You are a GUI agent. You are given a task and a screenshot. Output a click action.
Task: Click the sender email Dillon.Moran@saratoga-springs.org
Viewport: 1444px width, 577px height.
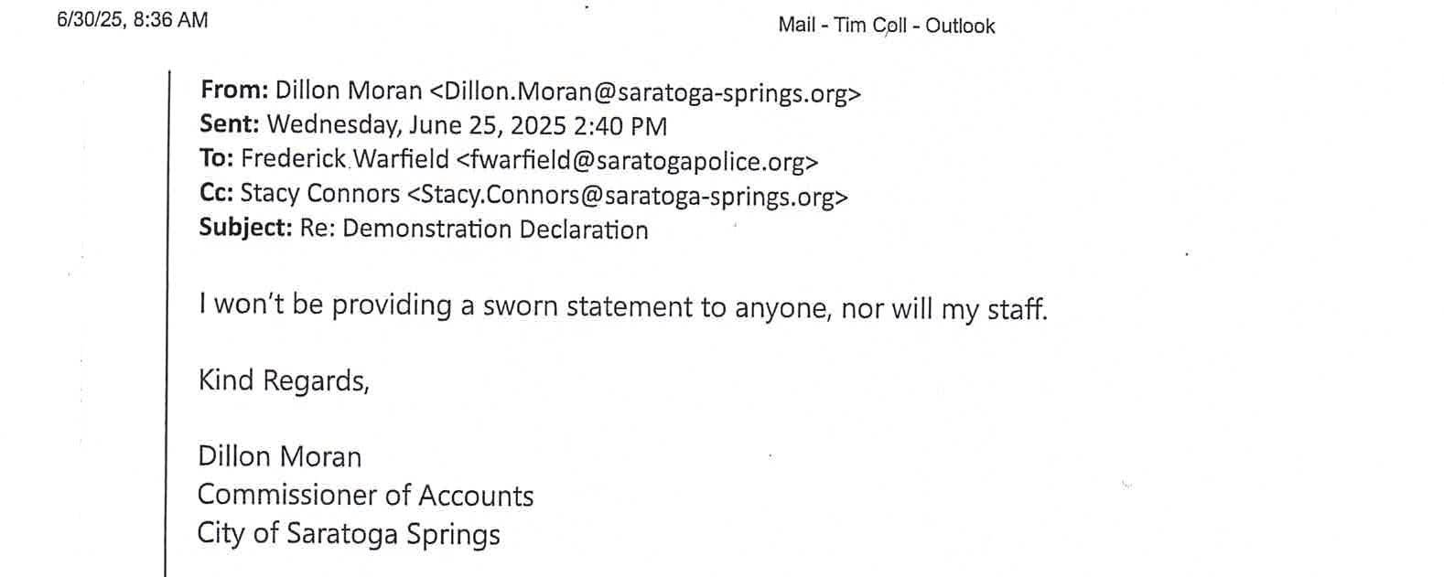click(645, 92)
